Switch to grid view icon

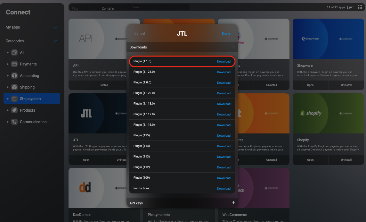(360, 7)
